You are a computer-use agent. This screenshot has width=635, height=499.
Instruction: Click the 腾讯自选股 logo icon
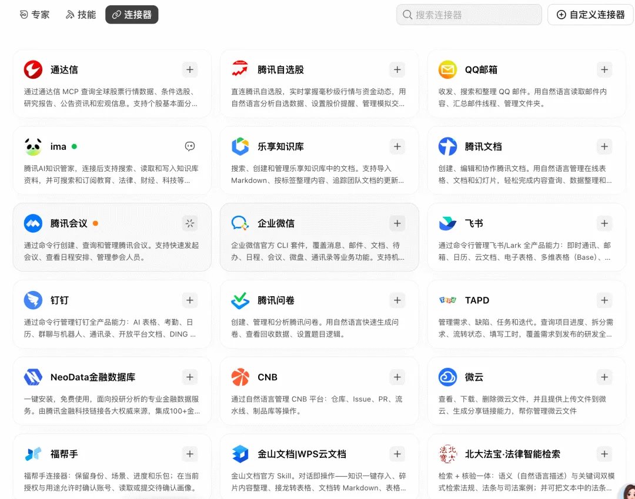pyautogui.click(x=240, y=69)
